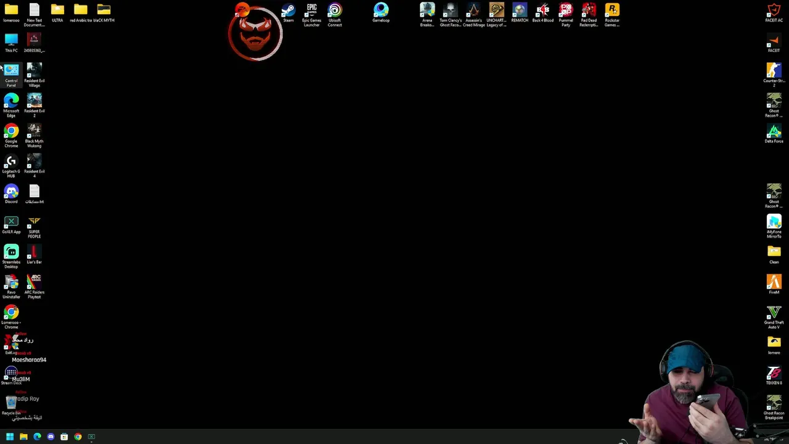The image size is (789, 444).
Task: Select the This PC desktop icon
Action: pos(11,43)
